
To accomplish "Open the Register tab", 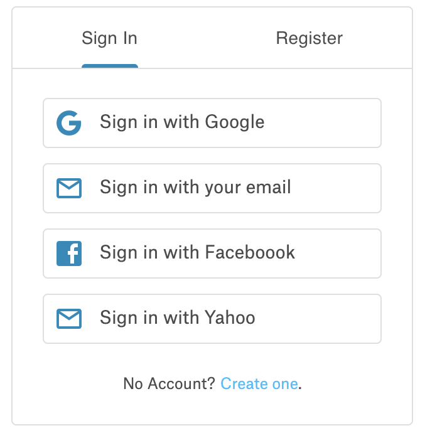I will point(309,38).
